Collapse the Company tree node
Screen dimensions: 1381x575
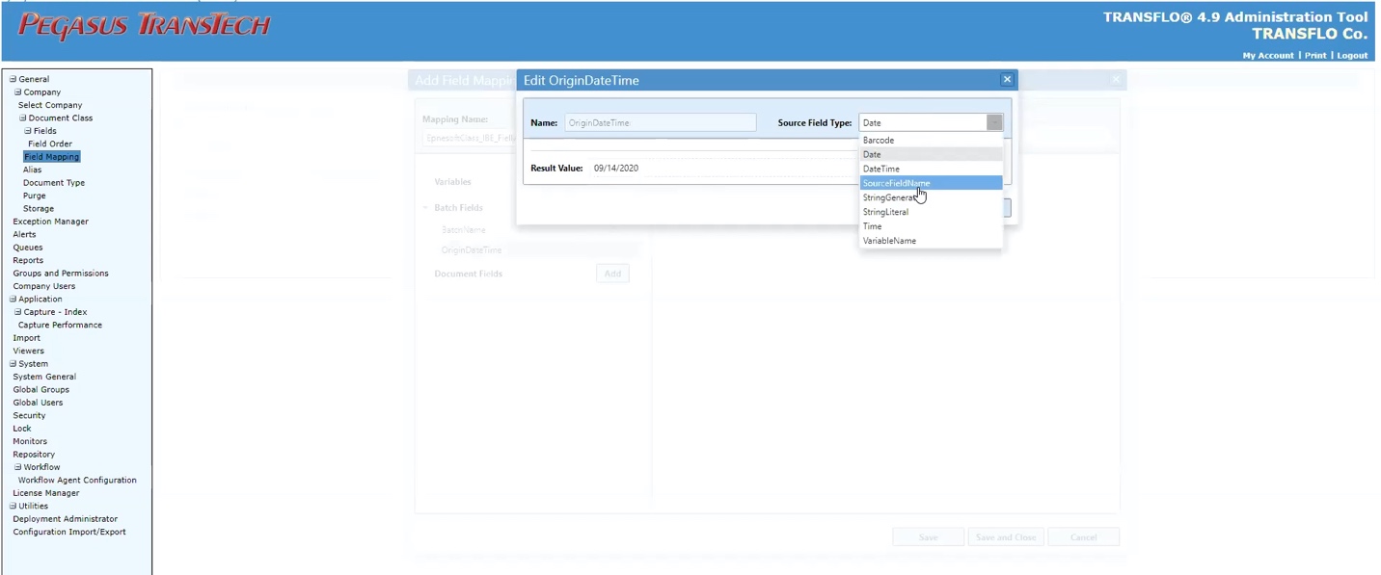[x=17, y=92]
